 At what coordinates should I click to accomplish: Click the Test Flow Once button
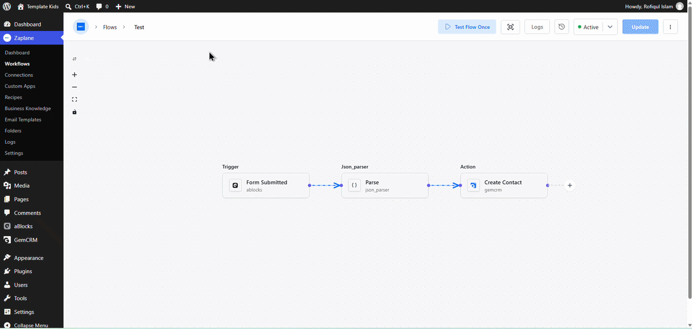pyautogui.click(x=467, y=27)
